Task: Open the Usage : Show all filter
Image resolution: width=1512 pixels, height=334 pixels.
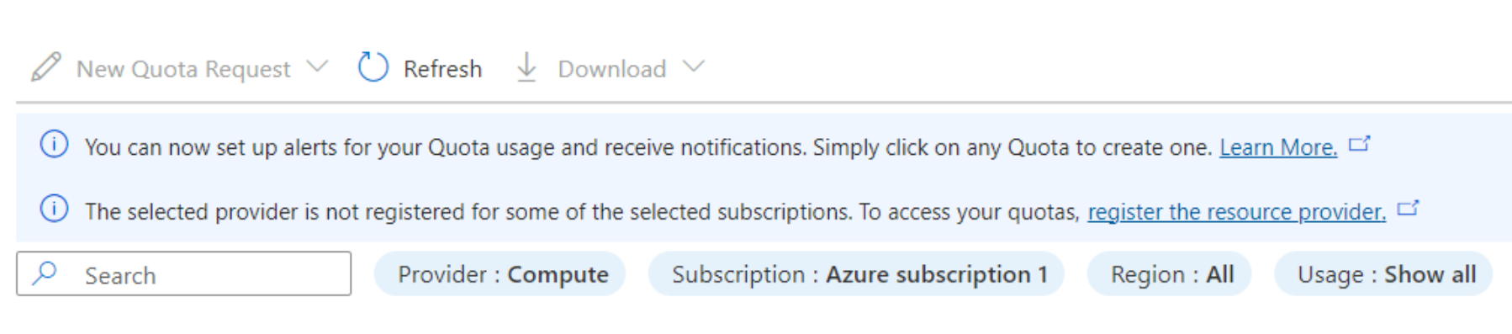Action: point(1384,274)
